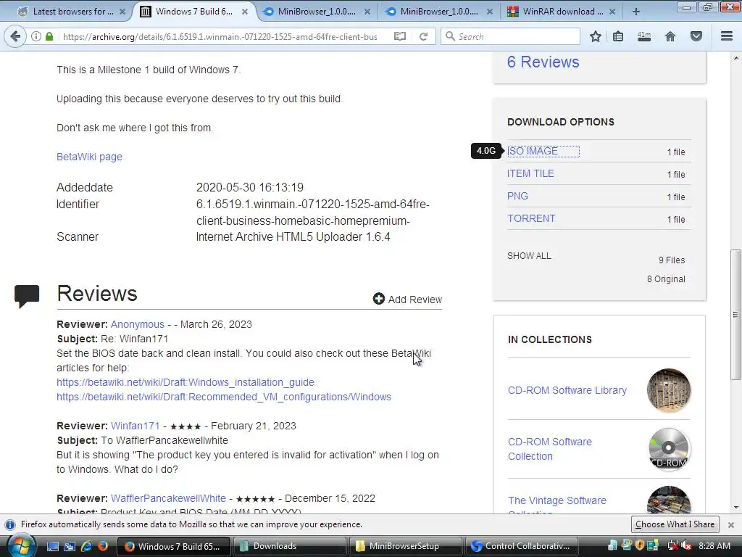Launch Firefox from quick launch
The width and height of the screenshot is (742, 557).
point(103,546)
